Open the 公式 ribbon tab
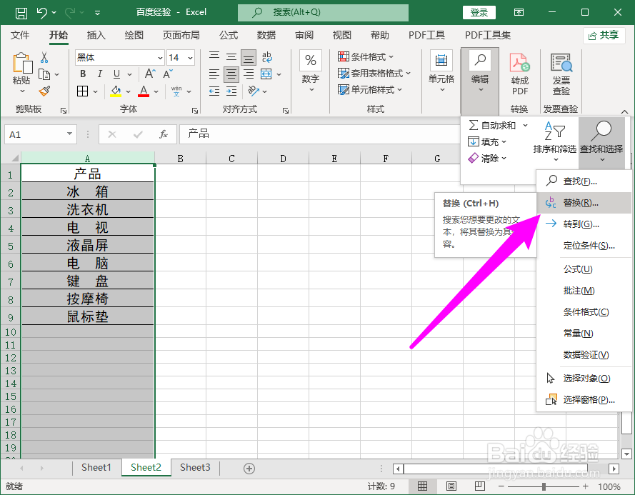 tap(229, 35)
